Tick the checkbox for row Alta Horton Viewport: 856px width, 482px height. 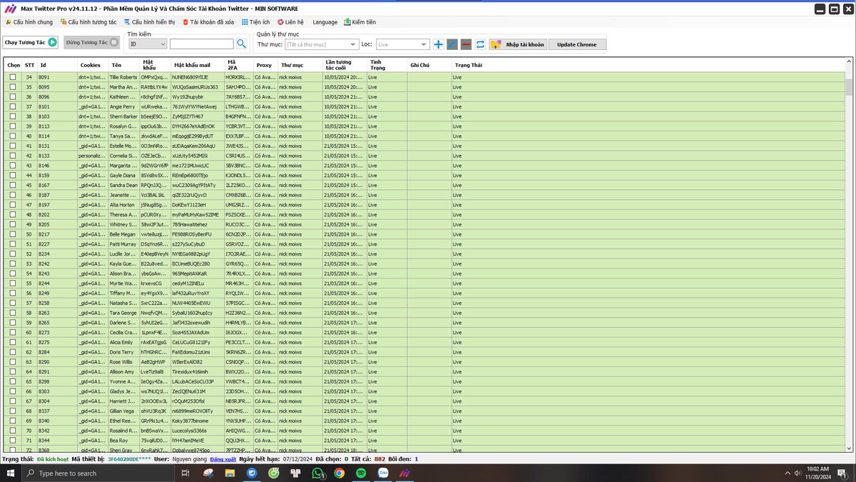[12, 204]
